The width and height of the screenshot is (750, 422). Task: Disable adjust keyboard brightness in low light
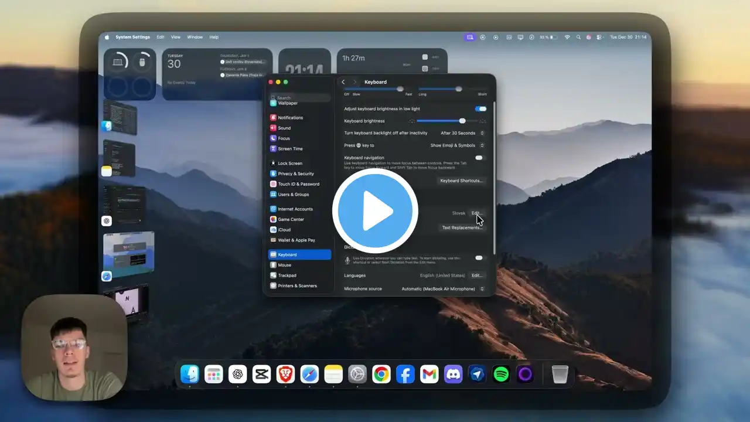pos(480,109)
